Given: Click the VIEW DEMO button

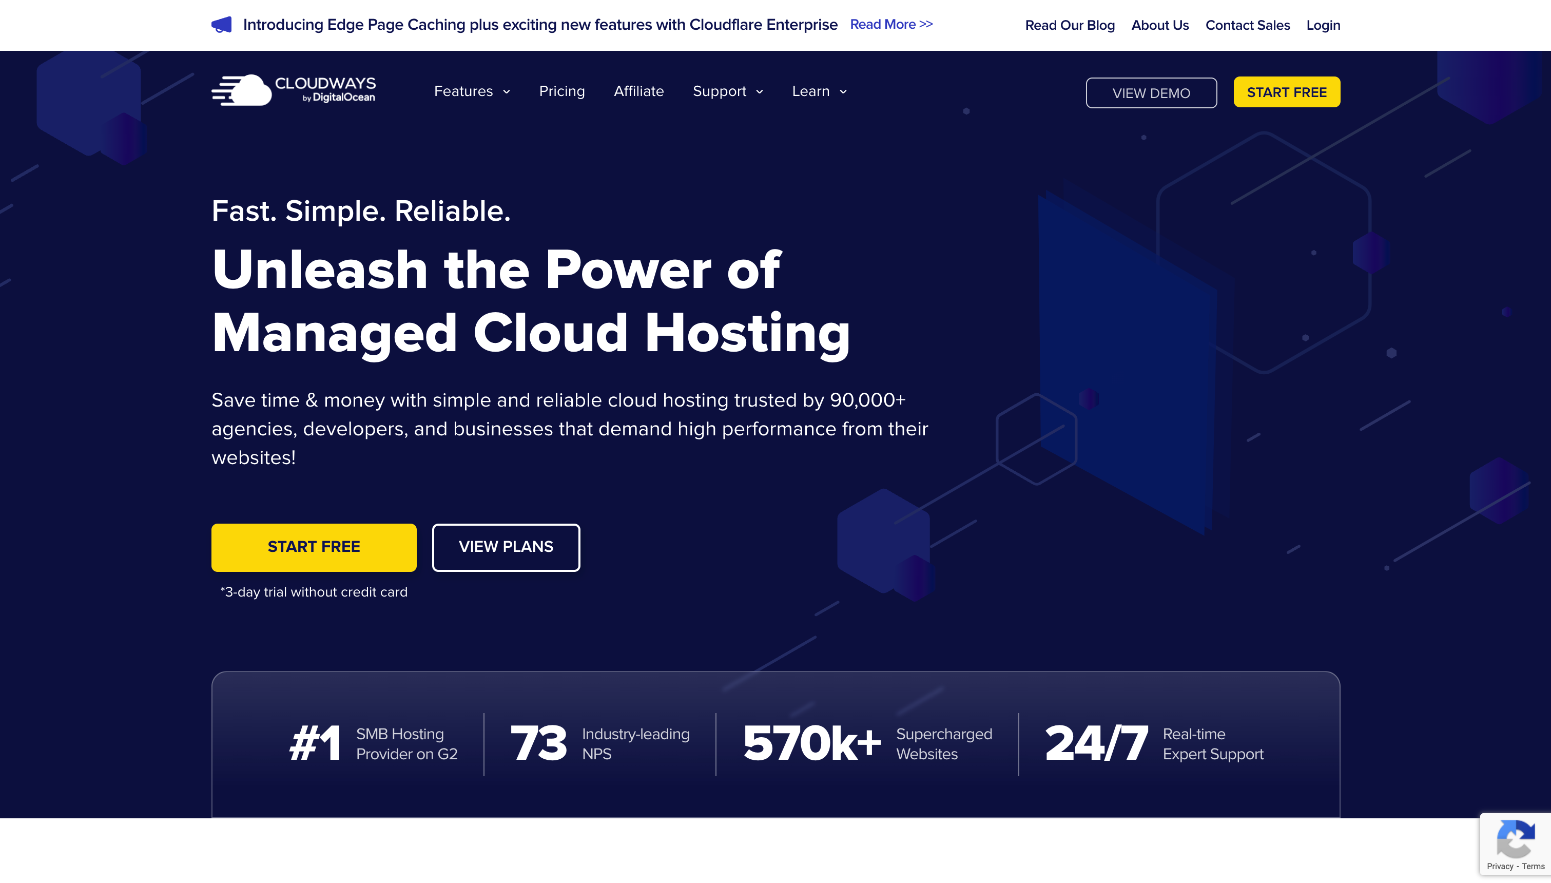Looking at the screenshot, I should point(1151,93).
